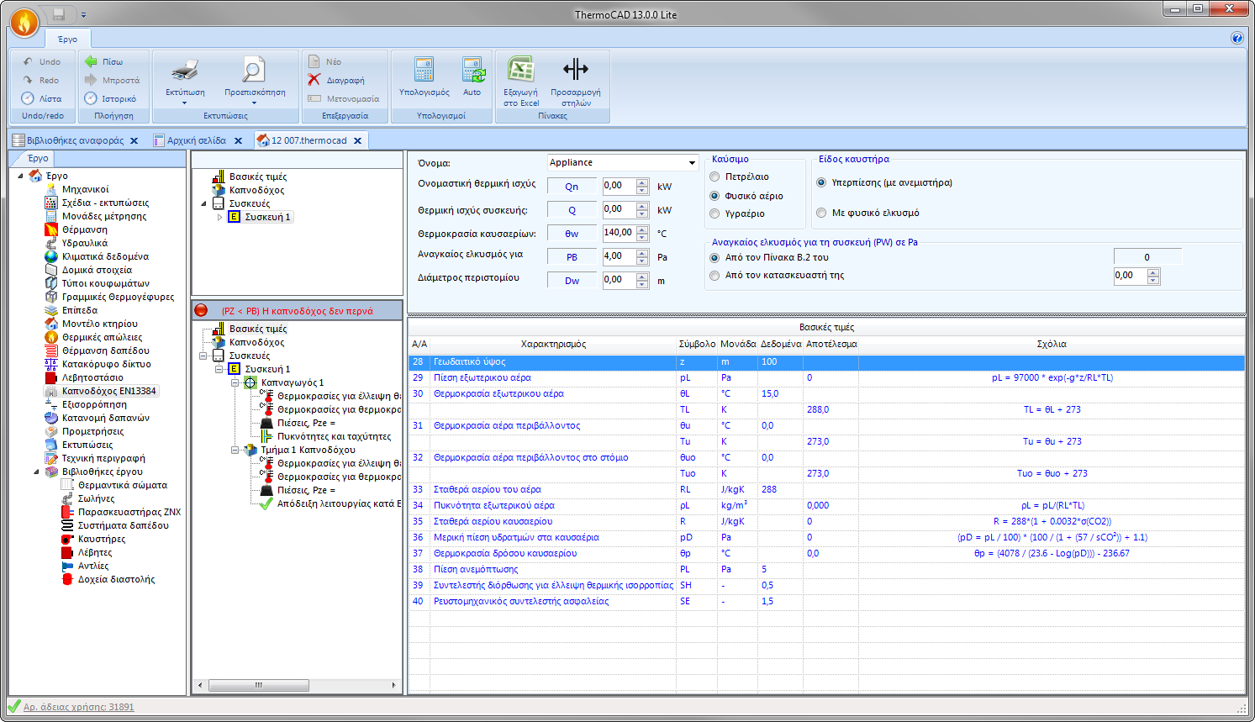Open the Έργο ribbon tab
The image size is (1255, 722).
coord(67,40)
